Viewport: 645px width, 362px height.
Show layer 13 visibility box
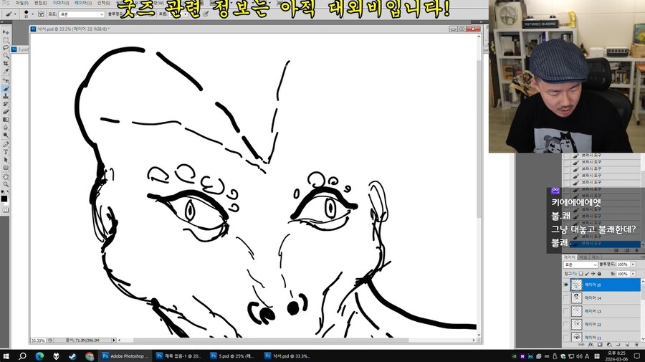[x=566, y=311]
